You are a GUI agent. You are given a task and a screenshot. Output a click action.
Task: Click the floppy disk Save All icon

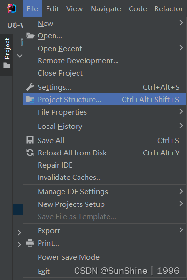(30, 140)
